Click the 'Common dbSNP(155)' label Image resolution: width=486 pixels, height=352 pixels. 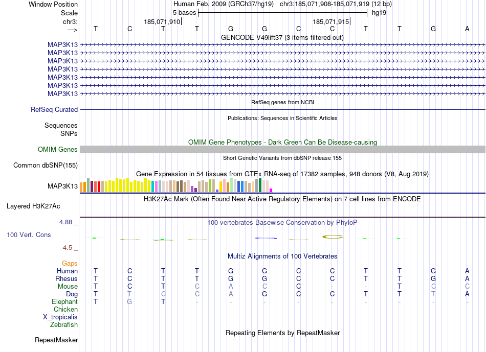click(x=45, y=166)
